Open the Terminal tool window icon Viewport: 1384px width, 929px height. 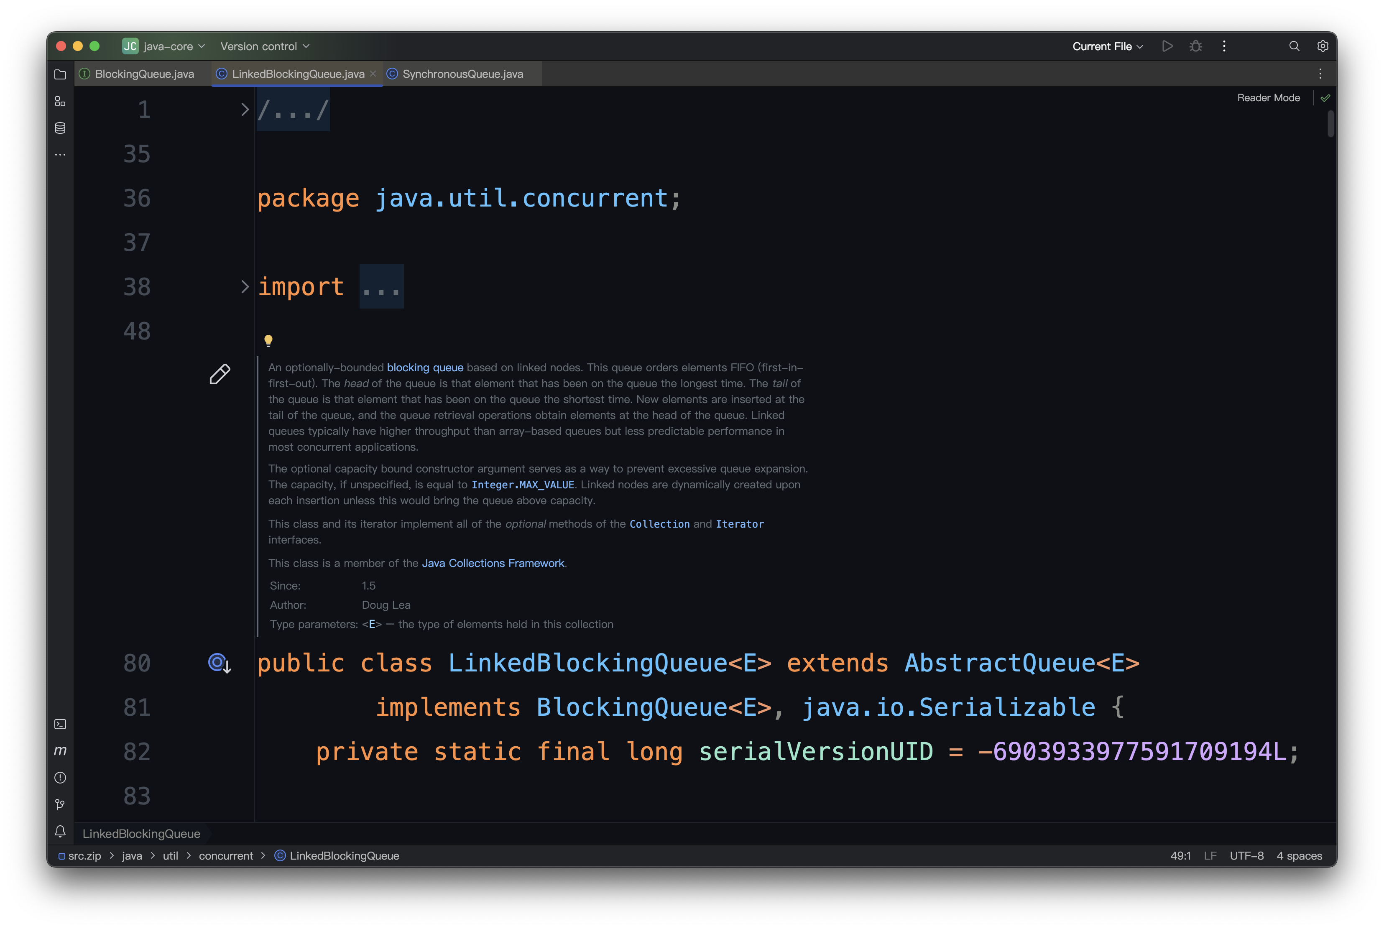click(x=60, y=724)
